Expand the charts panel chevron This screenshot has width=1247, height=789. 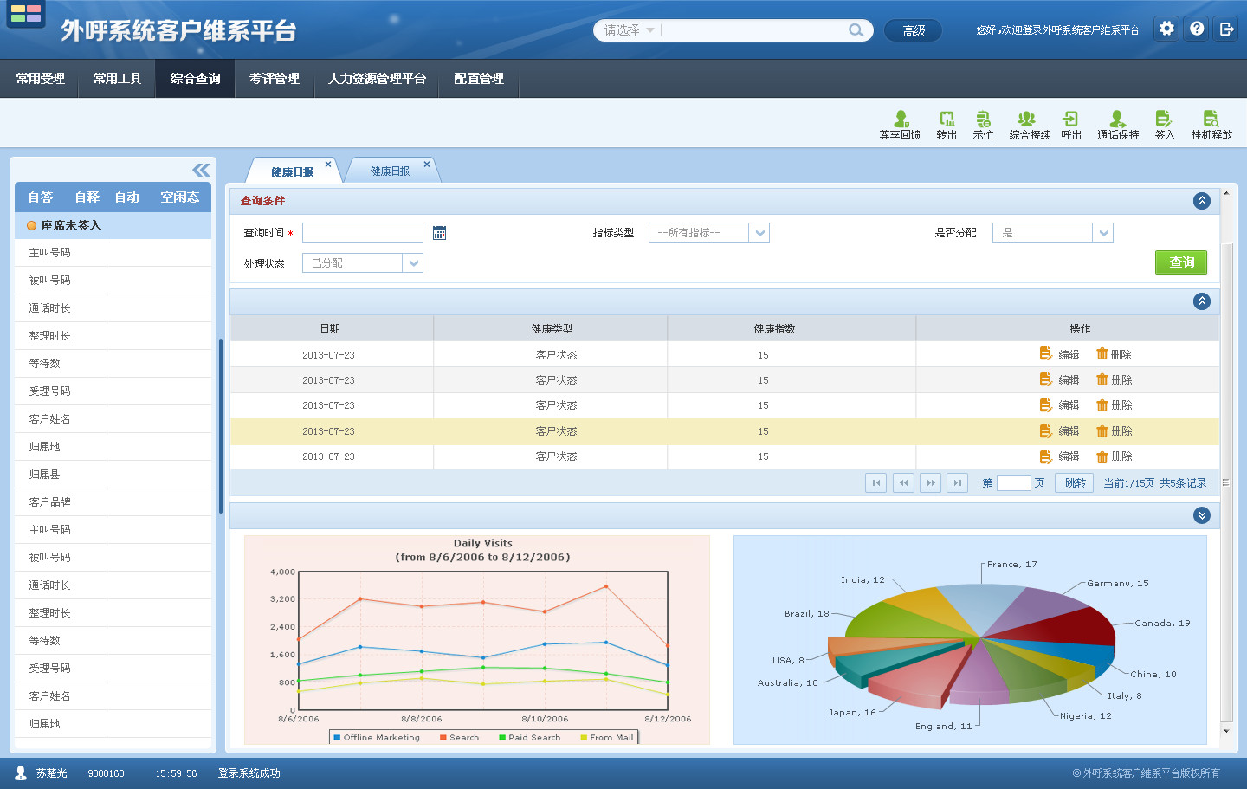1202,515
